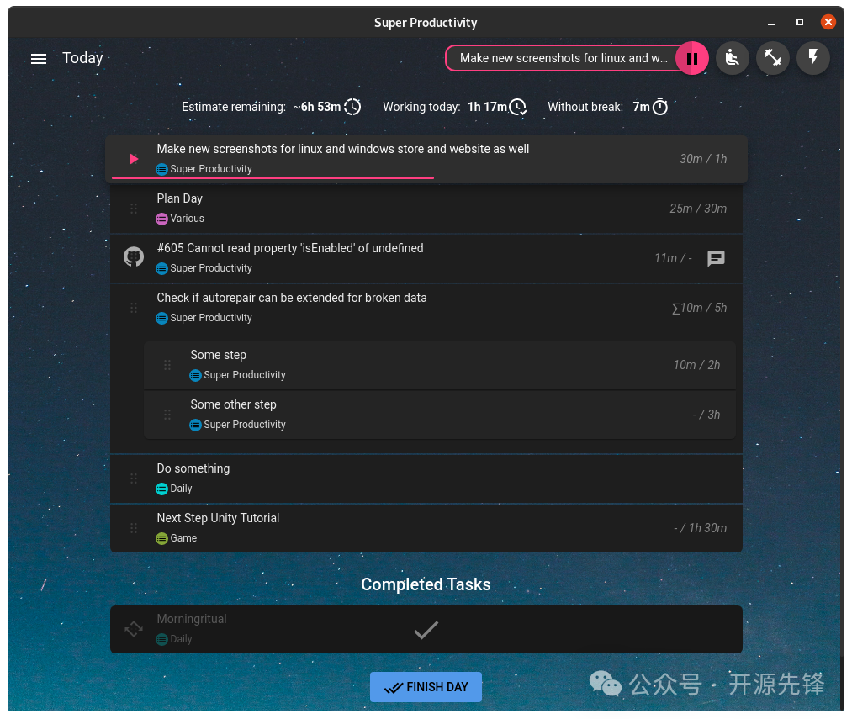The width and height of the screenshot is (852, 719).
Task: Open the take a break icon
Action: click(733, 58)
